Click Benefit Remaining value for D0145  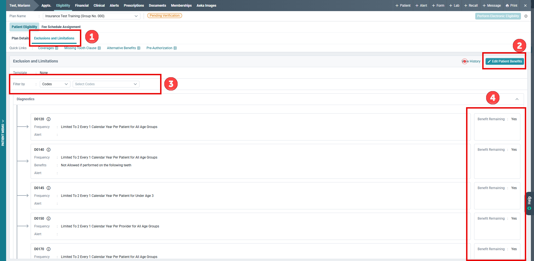pos(514,188)
